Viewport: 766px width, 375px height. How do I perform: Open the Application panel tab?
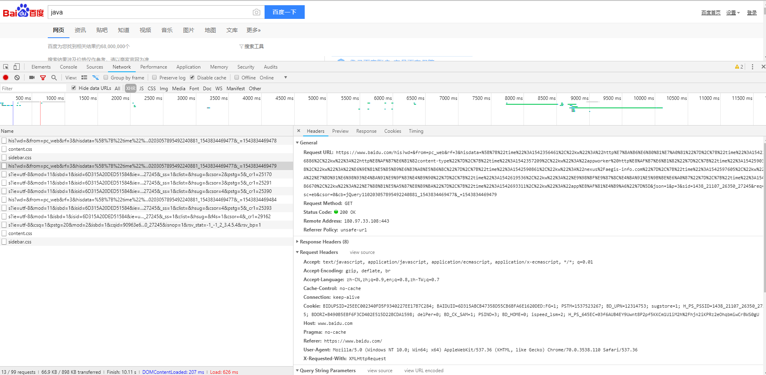coord(188,67)
